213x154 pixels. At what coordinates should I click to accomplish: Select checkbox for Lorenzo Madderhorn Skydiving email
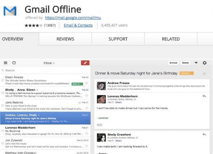tap(2, 131)
